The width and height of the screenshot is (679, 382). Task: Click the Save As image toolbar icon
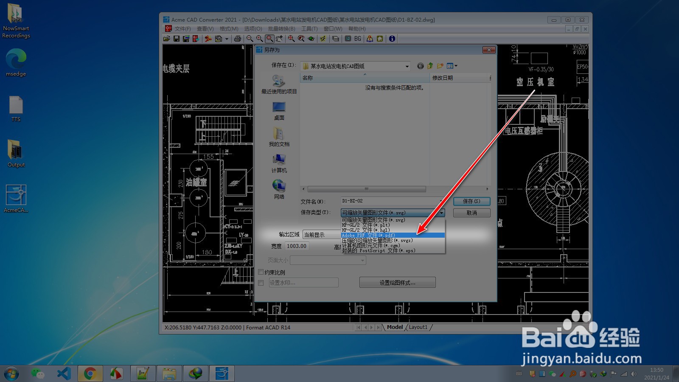[x=186, y=39]
